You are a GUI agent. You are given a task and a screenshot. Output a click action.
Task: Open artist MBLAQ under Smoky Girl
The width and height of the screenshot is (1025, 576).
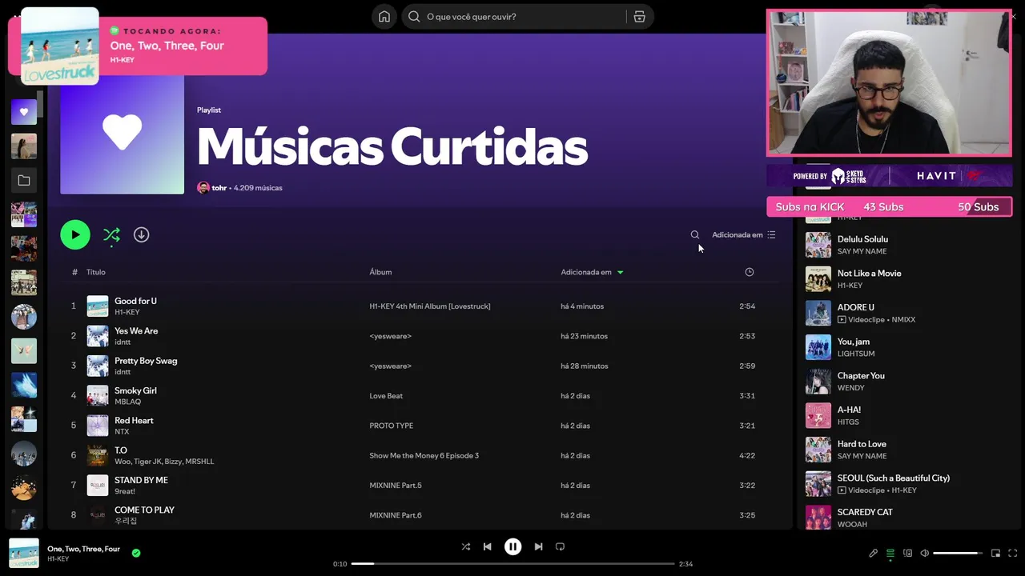pyautogui.click(x=127, y=402)
